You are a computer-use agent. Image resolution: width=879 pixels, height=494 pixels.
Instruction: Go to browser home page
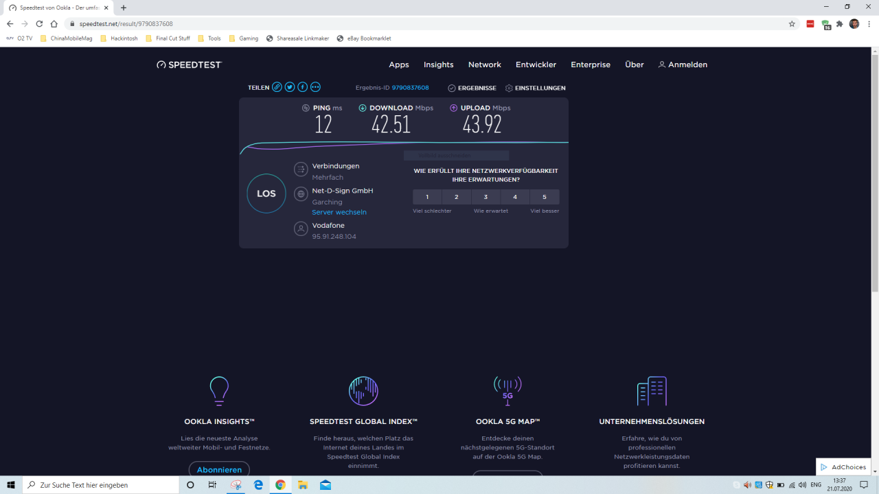click(x=54, y=23)
